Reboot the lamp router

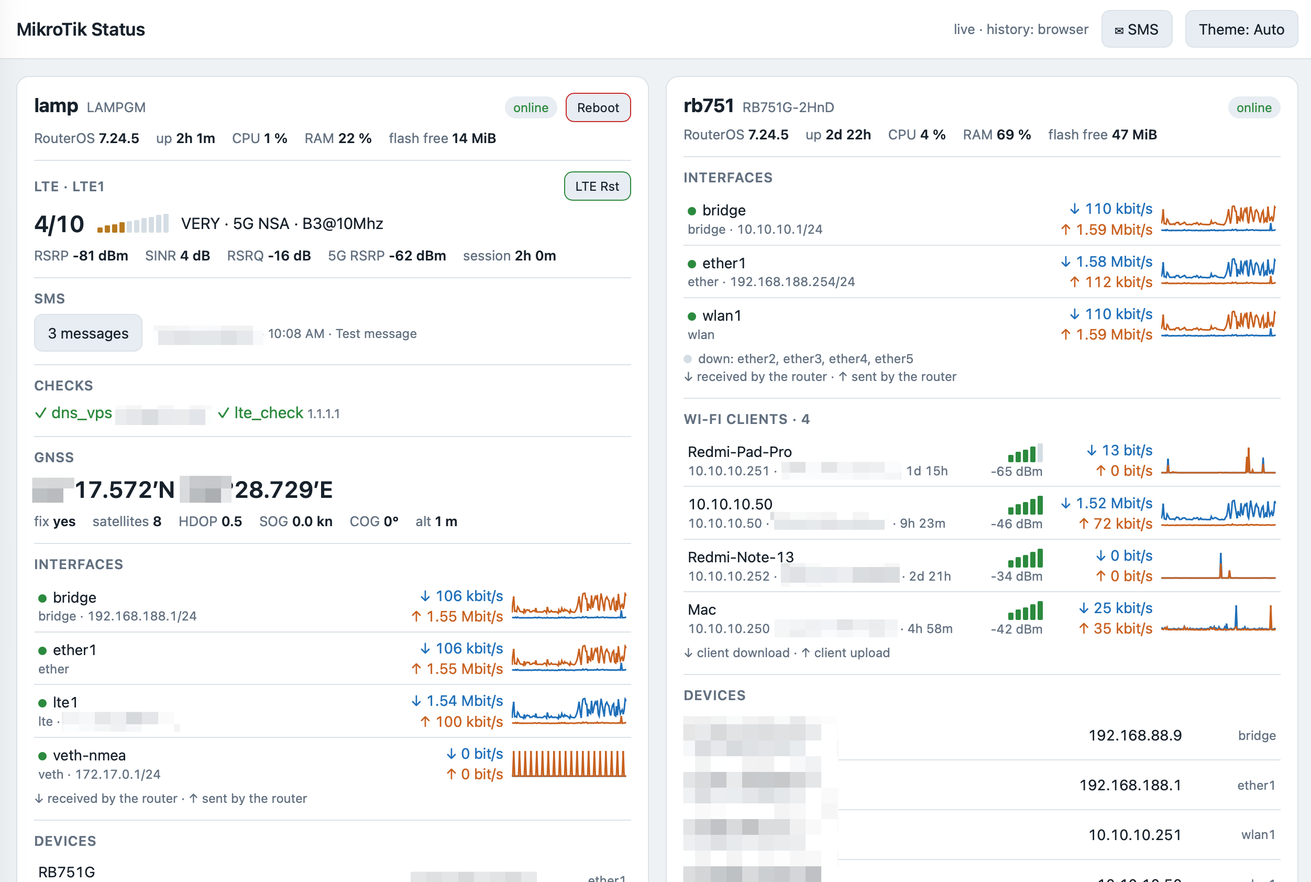point(598,107)
